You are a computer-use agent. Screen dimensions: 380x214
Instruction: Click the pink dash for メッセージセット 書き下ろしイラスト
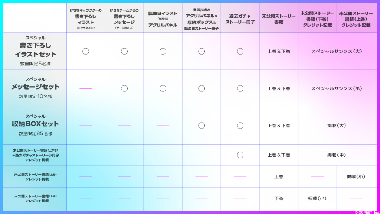[86, 88]
